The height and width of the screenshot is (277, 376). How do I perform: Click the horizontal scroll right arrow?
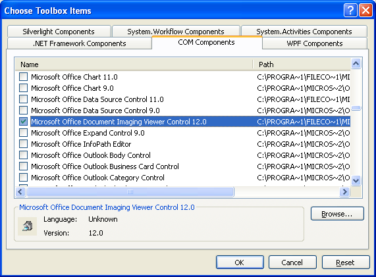(x=344, y=191)
